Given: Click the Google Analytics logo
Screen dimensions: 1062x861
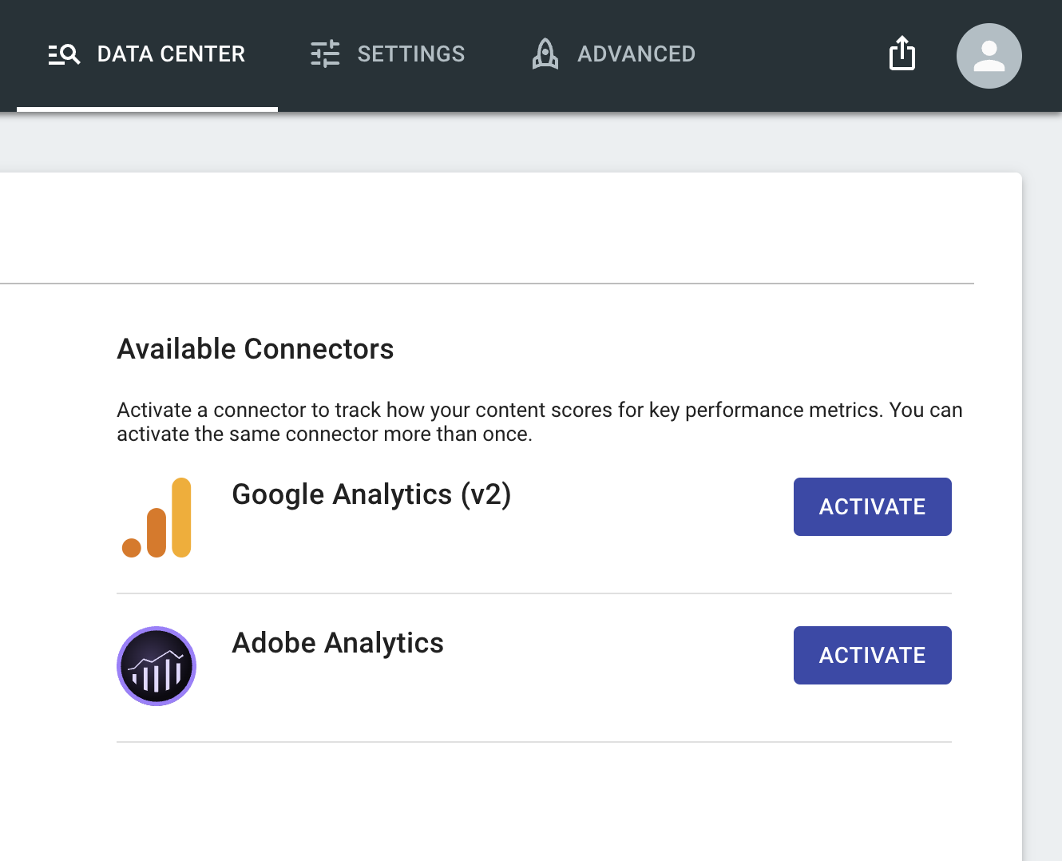Looking at the screenshot, I should click(x=157, y=518).
